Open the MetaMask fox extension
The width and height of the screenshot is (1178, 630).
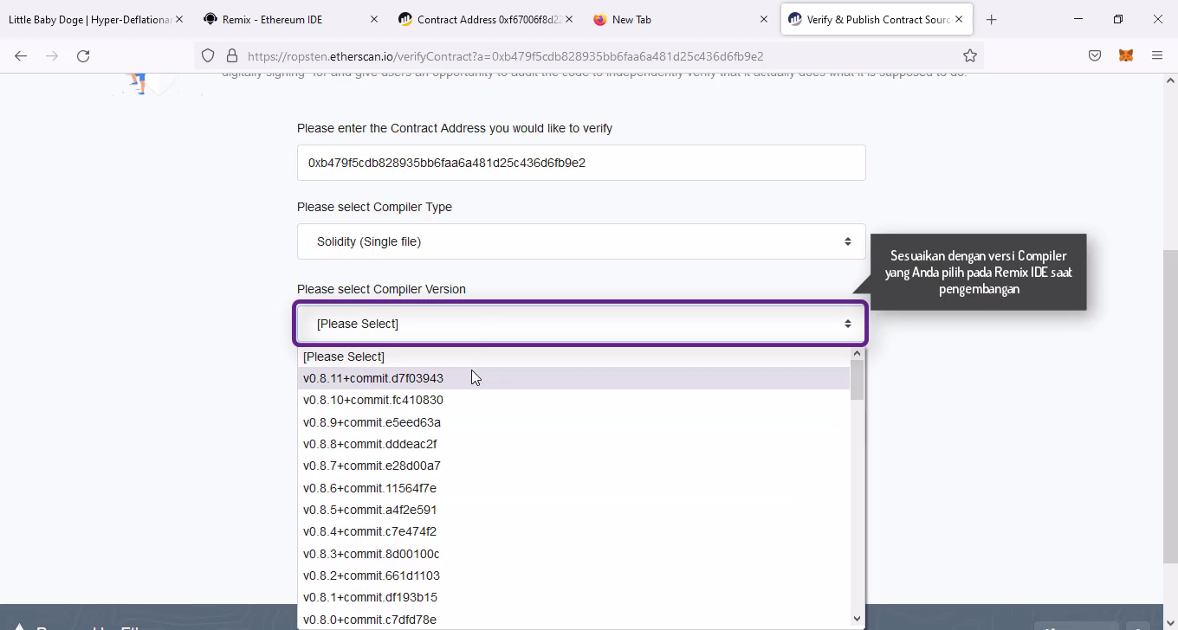click(1126, 55)
